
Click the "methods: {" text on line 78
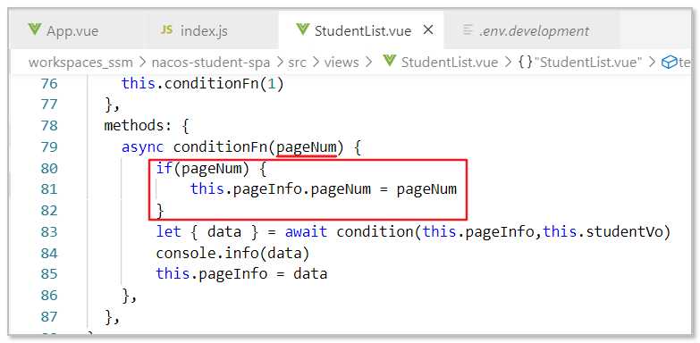click(147, 126)
